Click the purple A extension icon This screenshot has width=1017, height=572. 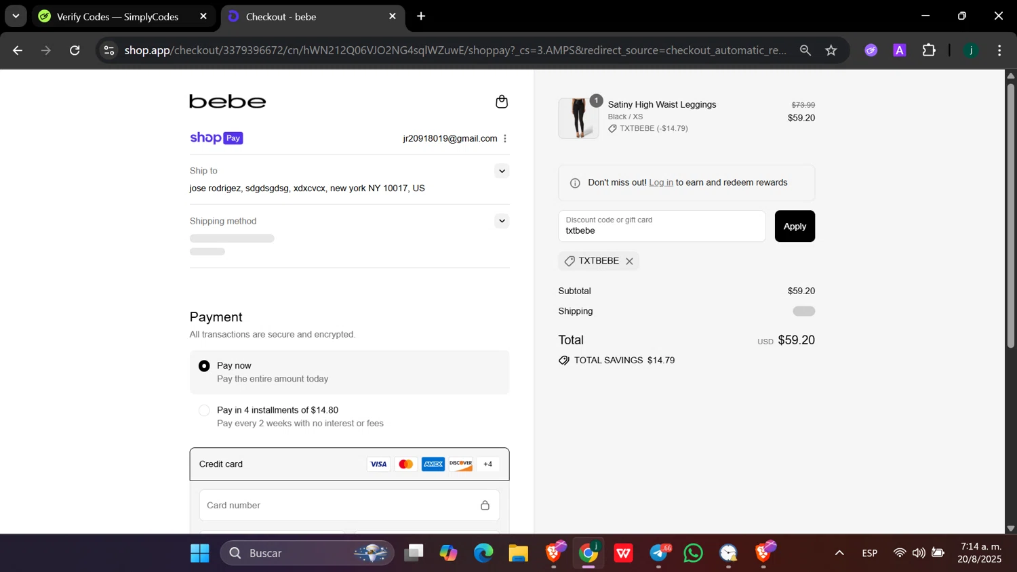point(900,50)
